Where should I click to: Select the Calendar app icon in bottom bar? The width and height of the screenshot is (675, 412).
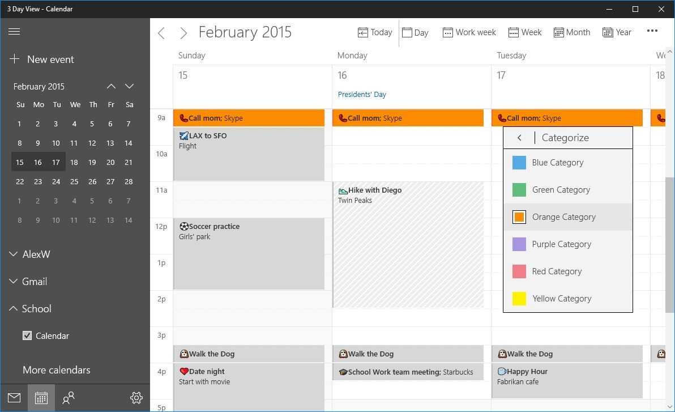[41, 398]
